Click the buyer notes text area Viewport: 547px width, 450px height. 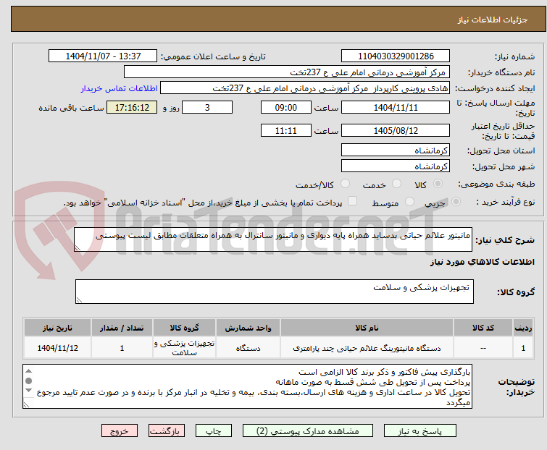[x=247, y=386]
